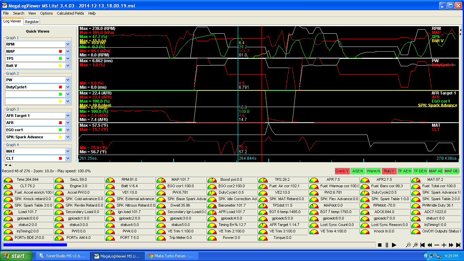Image resolution: width=464 pixels, height=261 pixels.
Task: Open the Options menu
Action: pyautogui.click(x=46, y=13)
